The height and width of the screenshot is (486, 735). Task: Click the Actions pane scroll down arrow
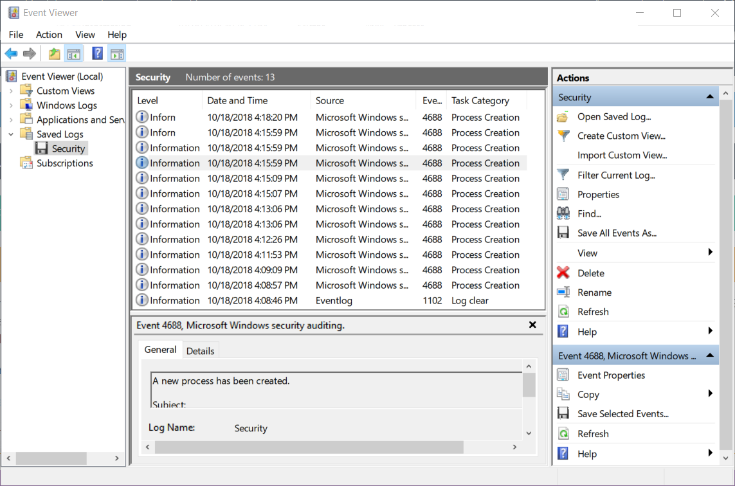[x=725, y=458]
